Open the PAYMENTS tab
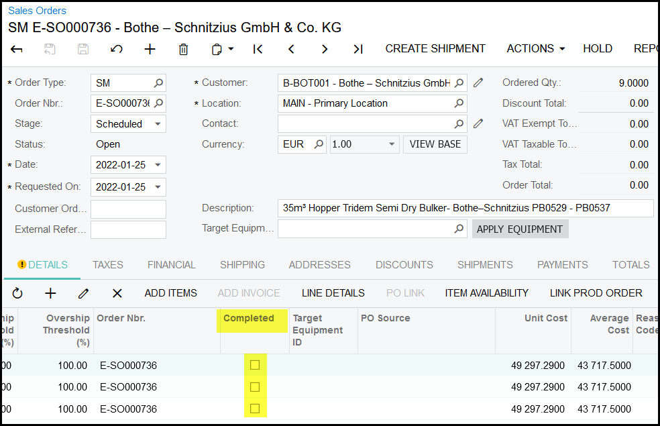 (562, 265)
